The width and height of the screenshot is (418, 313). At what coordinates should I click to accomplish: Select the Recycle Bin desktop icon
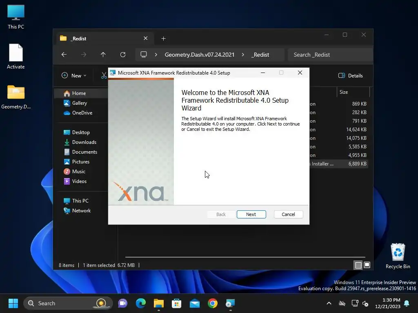(x=398, y=256)
